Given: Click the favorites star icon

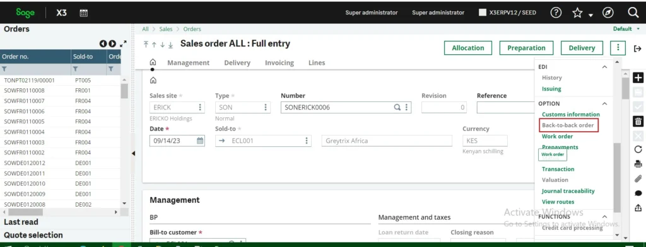Looking at the screenshot, I should 577,13.
